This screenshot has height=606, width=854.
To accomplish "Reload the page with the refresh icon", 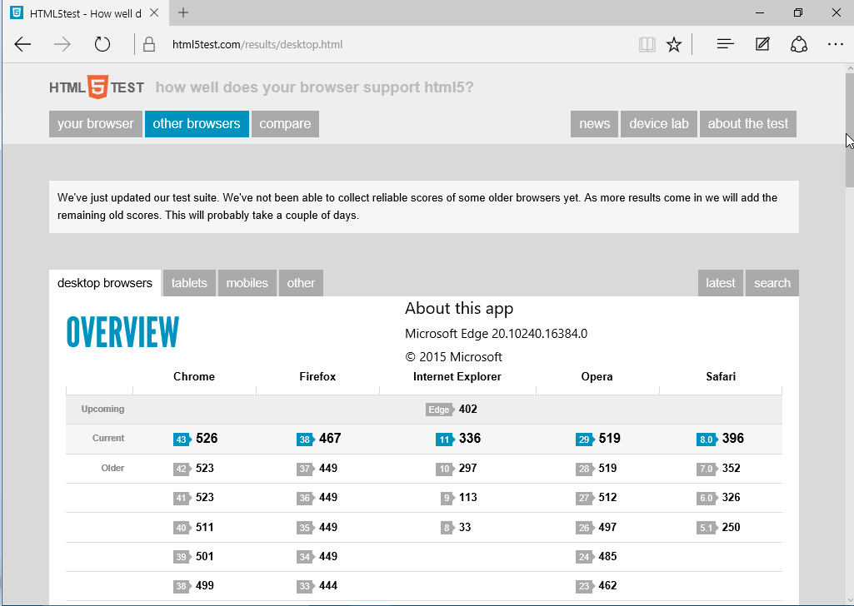I will [102, 44].
